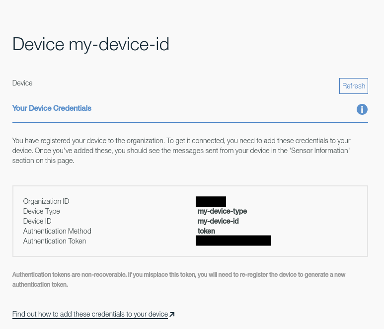Click the Device section label
The height and width of the screenshot is (329, 384).
coord(22,83)
